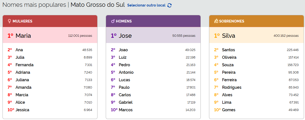The height and width of the screenshot is (120, 305).
Task: Click the top female name Maria
Action: 23,36
